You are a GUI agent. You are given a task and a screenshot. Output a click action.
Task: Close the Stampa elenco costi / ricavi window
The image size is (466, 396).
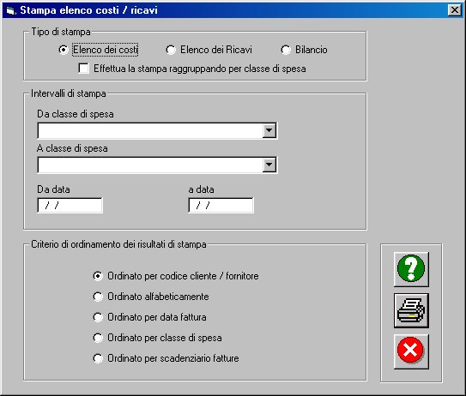click(455, 10)
